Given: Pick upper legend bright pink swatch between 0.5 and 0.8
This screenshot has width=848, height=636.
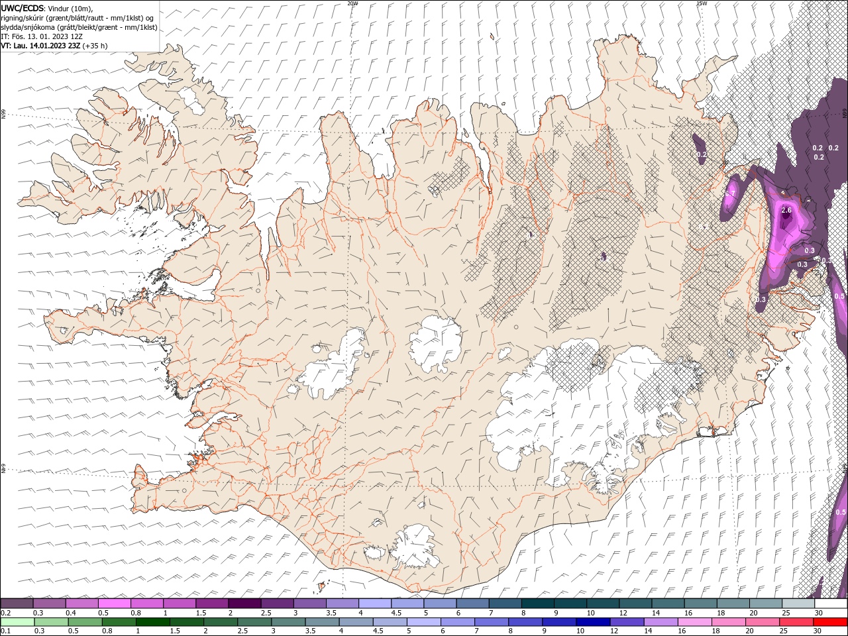Looking at the screenshot, I should tap(115, 603).
